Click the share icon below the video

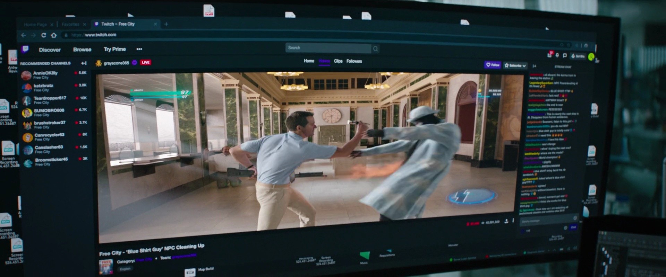tap(506, 221)
